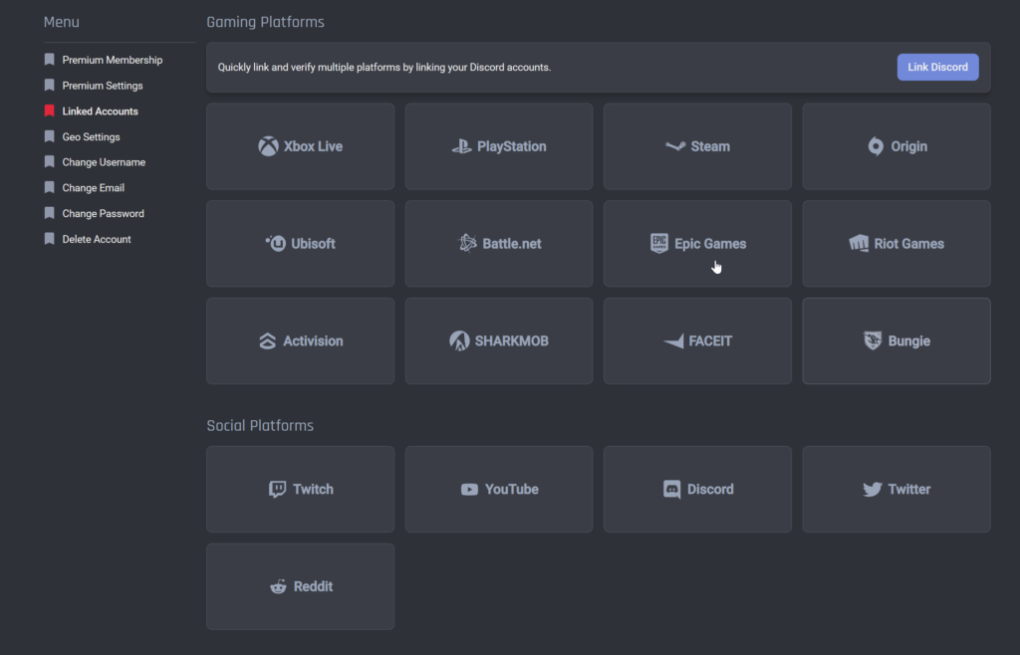This screenshot has height=655, width=1020.
Task: Click the bookmark icon beside Change Email
Action: (49, 187)
